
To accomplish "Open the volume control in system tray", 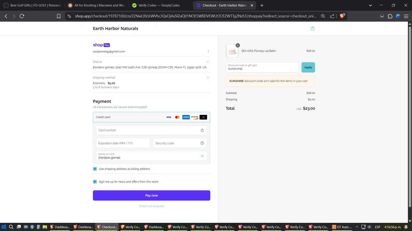I will click(x=369, y=227).
